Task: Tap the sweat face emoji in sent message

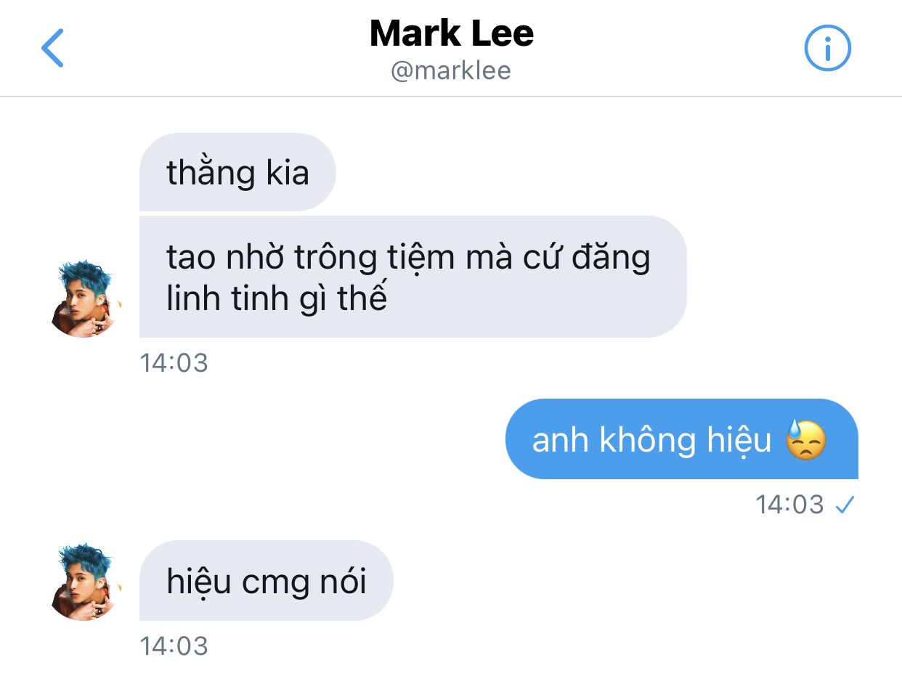Action: (x=806, y=439)
